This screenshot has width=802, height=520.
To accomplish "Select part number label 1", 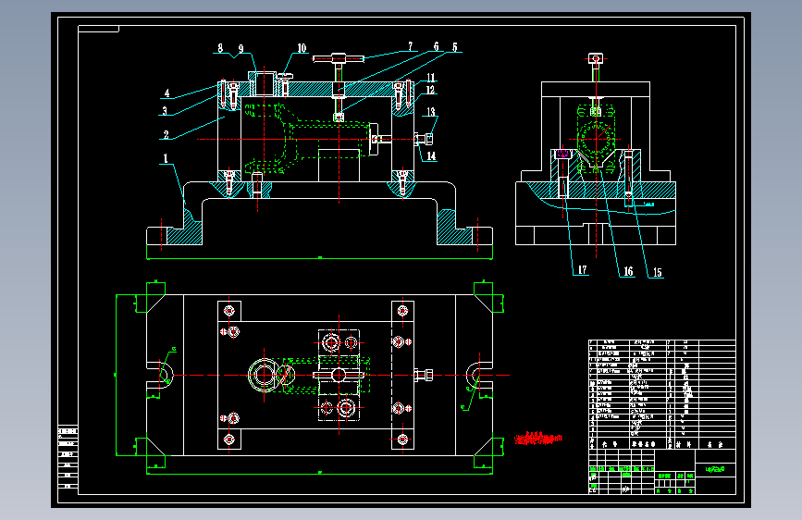I will pos(166,158).
